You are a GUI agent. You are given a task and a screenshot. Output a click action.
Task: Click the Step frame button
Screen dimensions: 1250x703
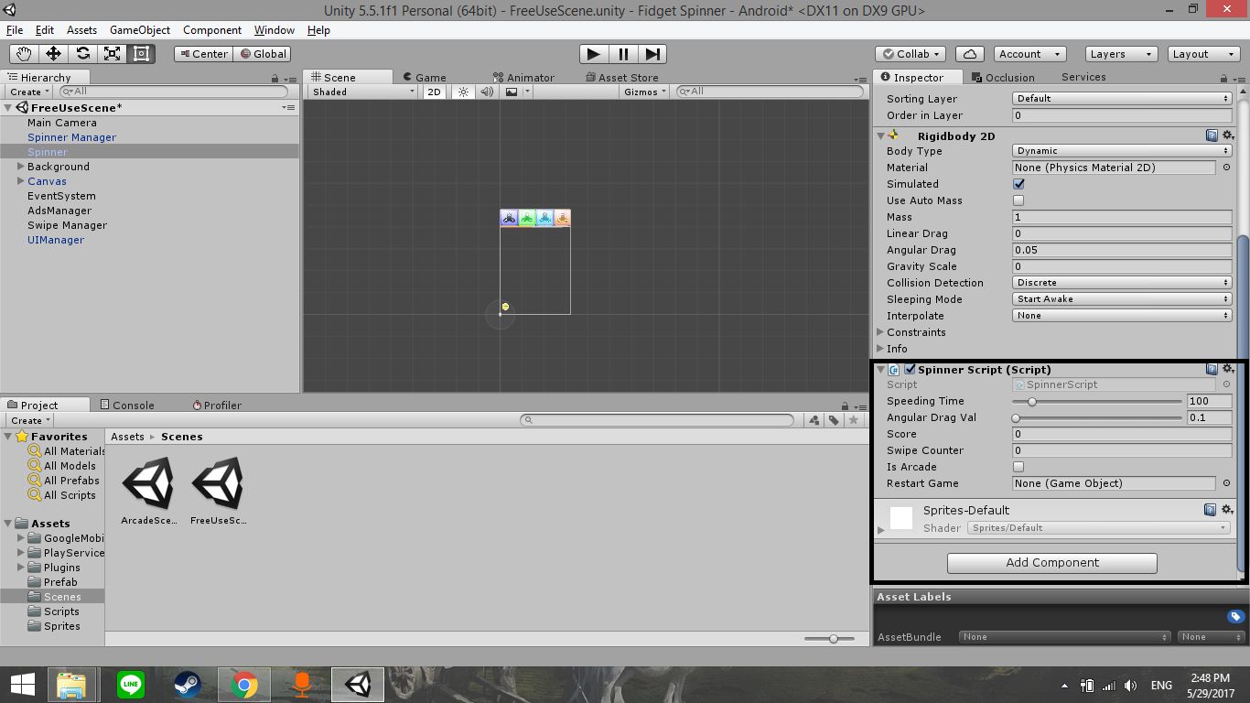(x=652, y=54)
